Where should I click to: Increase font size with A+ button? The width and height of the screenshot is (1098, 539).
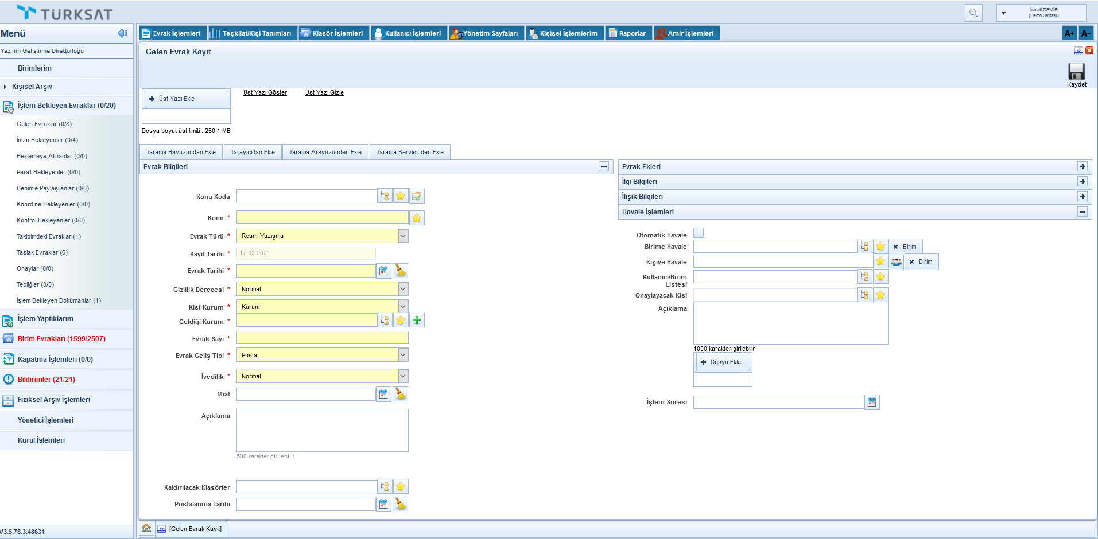(1069, 33)
